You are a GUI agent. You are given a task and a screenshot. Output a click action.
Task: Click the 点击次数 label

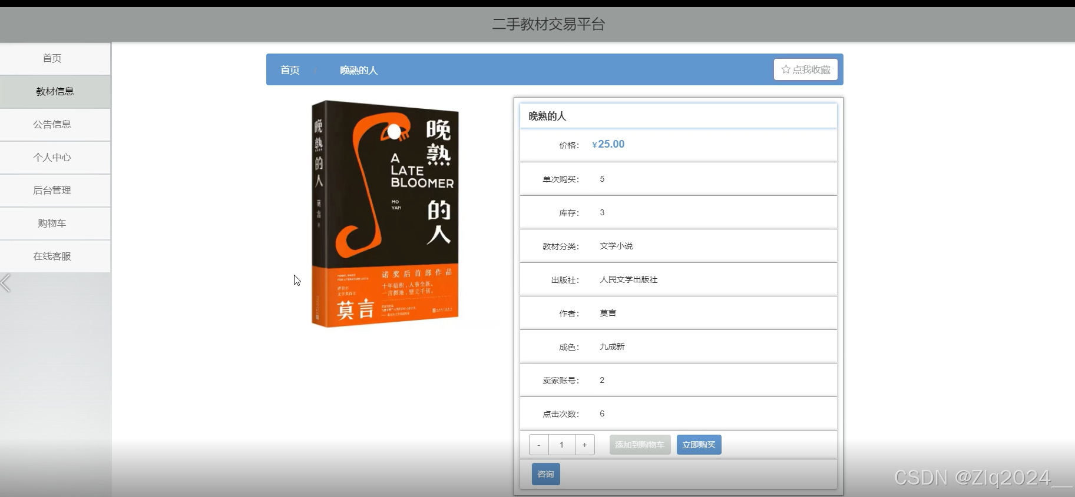point(561,414)
